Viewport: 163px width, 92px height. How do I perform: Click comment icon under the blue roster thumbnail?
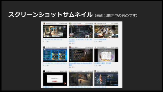coord(47,65)
